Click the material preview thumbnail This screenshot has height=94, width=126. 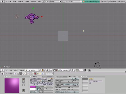click(x=12, y=85)
